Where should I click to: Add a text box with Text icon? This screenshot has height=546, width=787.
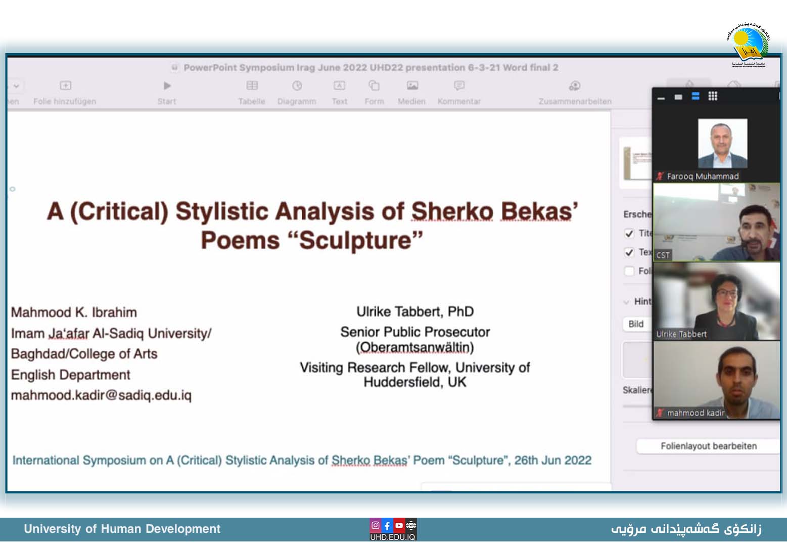click(339, 85)
